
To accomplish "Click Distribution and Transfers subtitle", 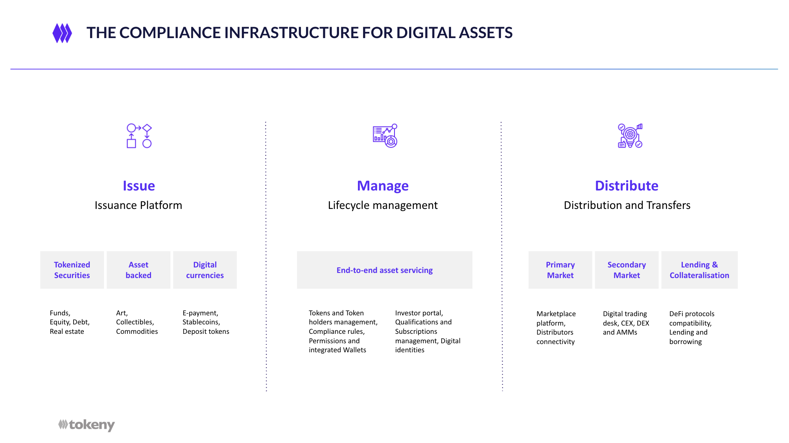I will click(627, 205).
